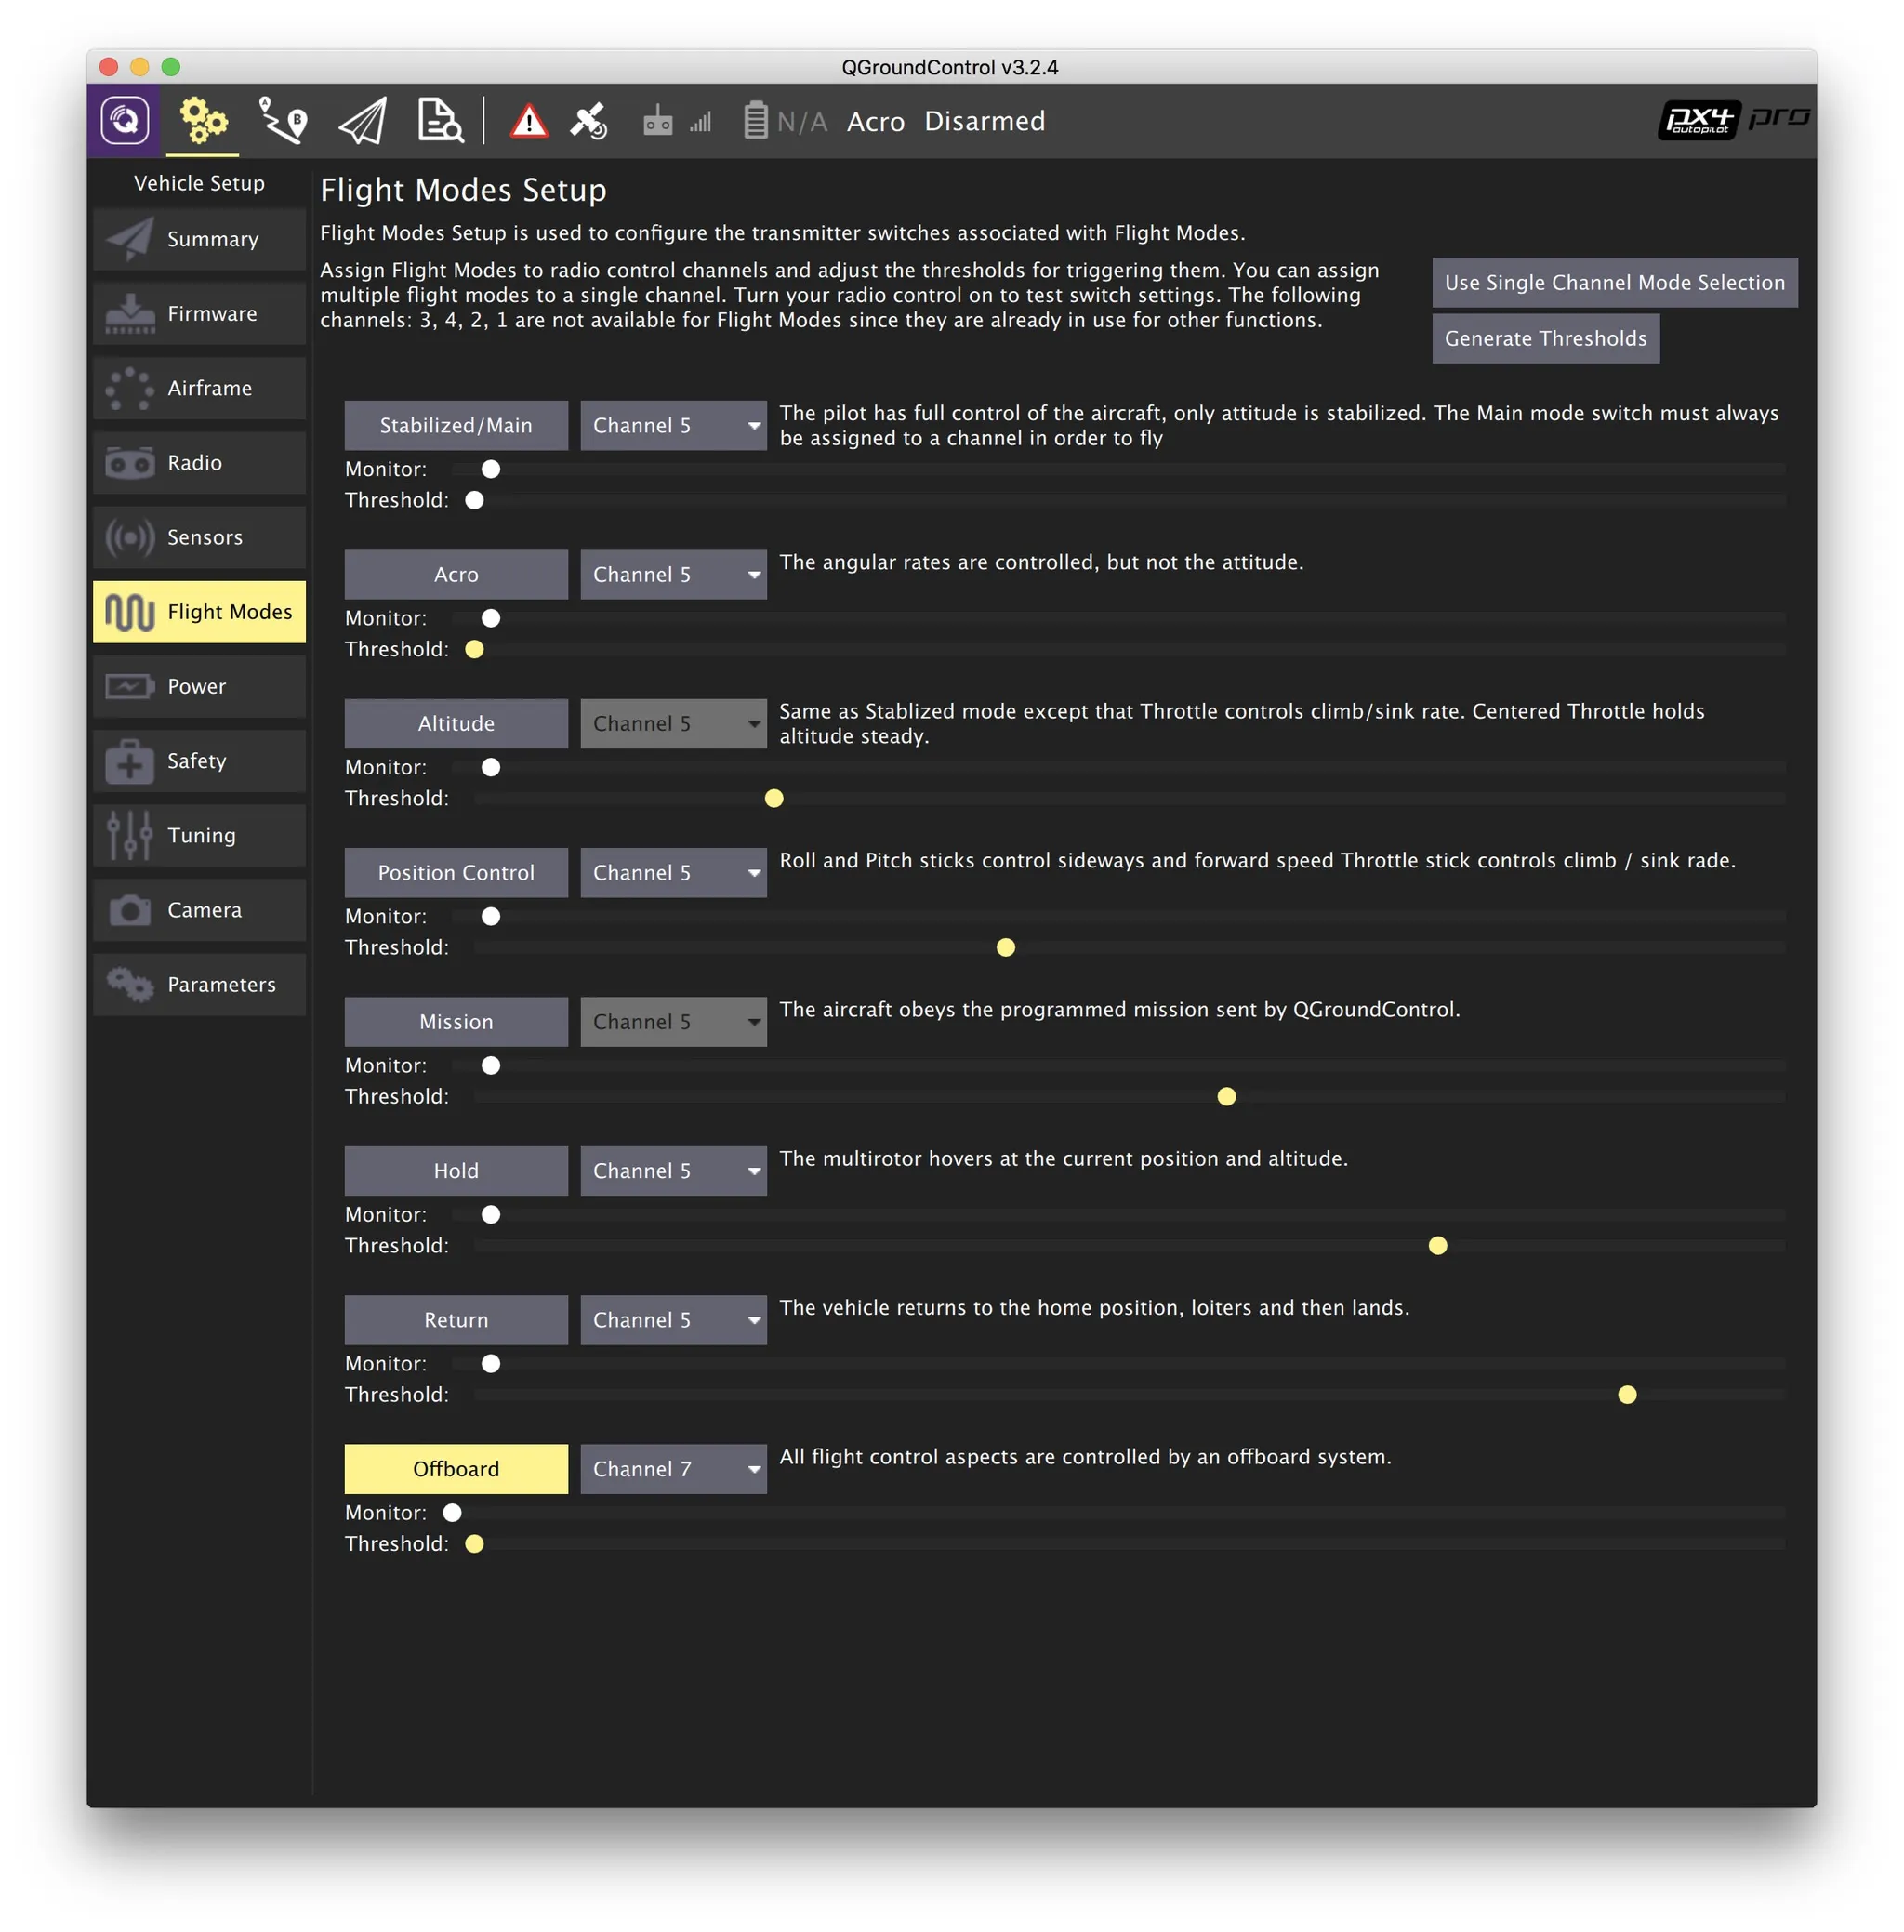Click the red warning triangle icon

tap(529, 122)
